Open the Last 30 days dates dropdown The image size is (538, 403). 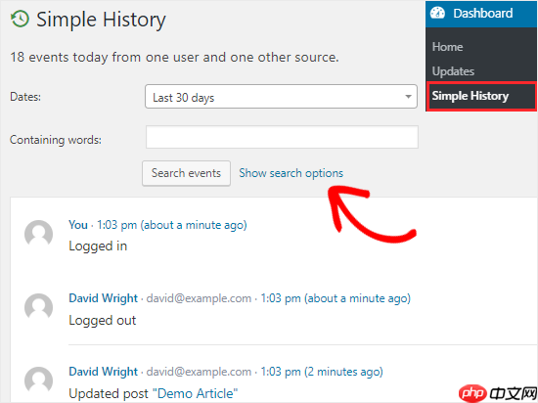tap(281, 97)
